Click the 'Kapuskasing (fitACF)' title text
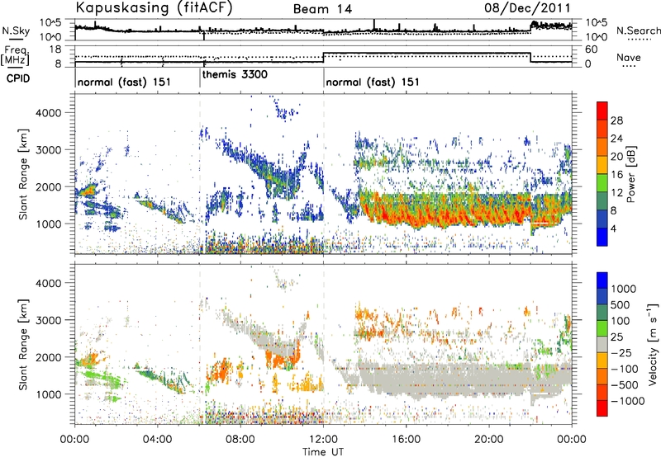This screenshot has width=661, height=457. (x=155, y=8)
